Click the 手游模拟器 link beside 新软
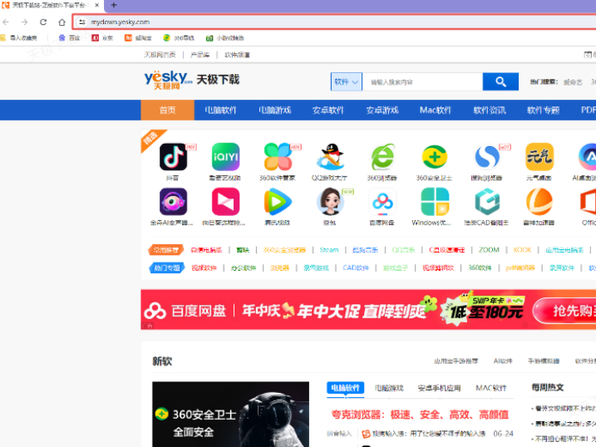596x447 pixels. tap(544, 361)
